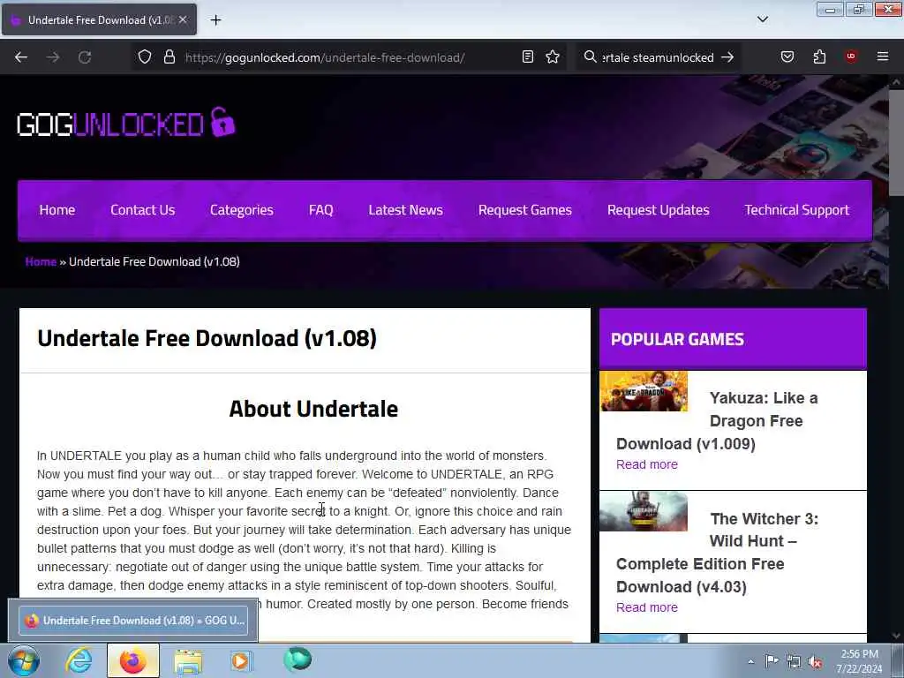Click the search magnifier icon
The height and width of the screenshot is (678, 904).
click(x=590, y=57)
